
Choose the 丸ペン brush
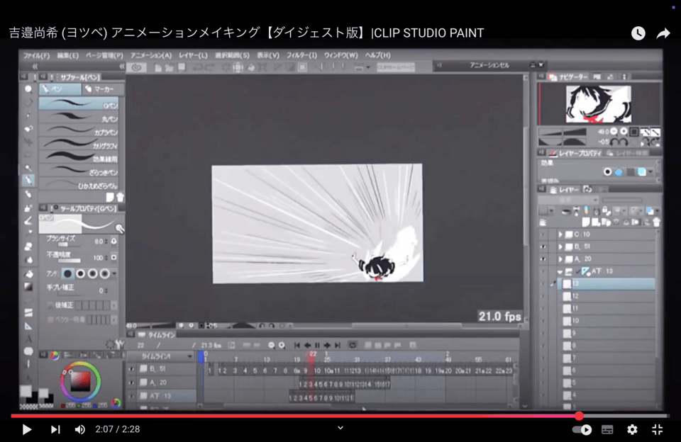click(79, 118)
